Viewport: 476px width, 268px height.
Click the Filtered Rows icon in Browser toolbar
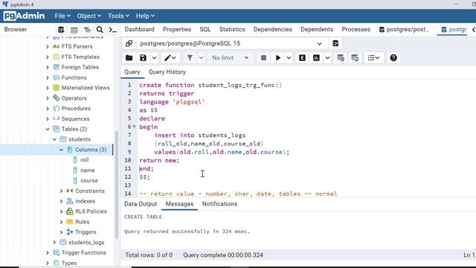(87, 30)
